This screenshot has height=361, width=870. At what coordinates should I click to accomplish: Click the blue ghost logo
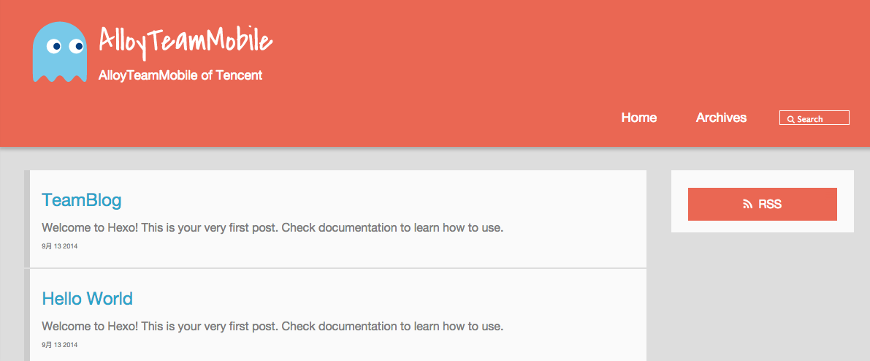pos(60,52)
